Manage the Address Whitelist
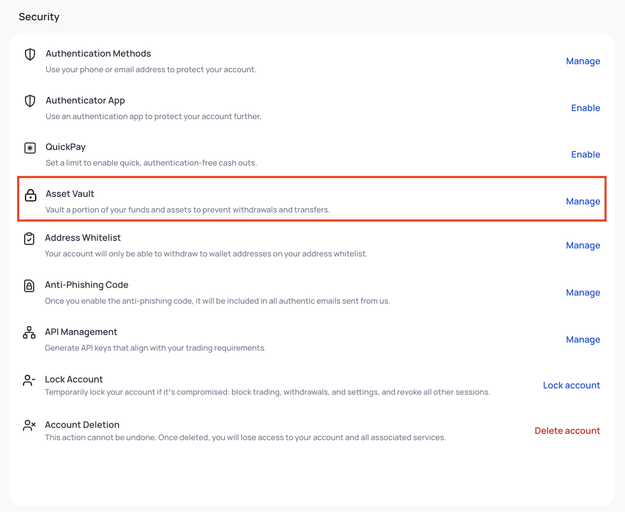The height and width of the screenshot is (512, 625). [583, 245]
